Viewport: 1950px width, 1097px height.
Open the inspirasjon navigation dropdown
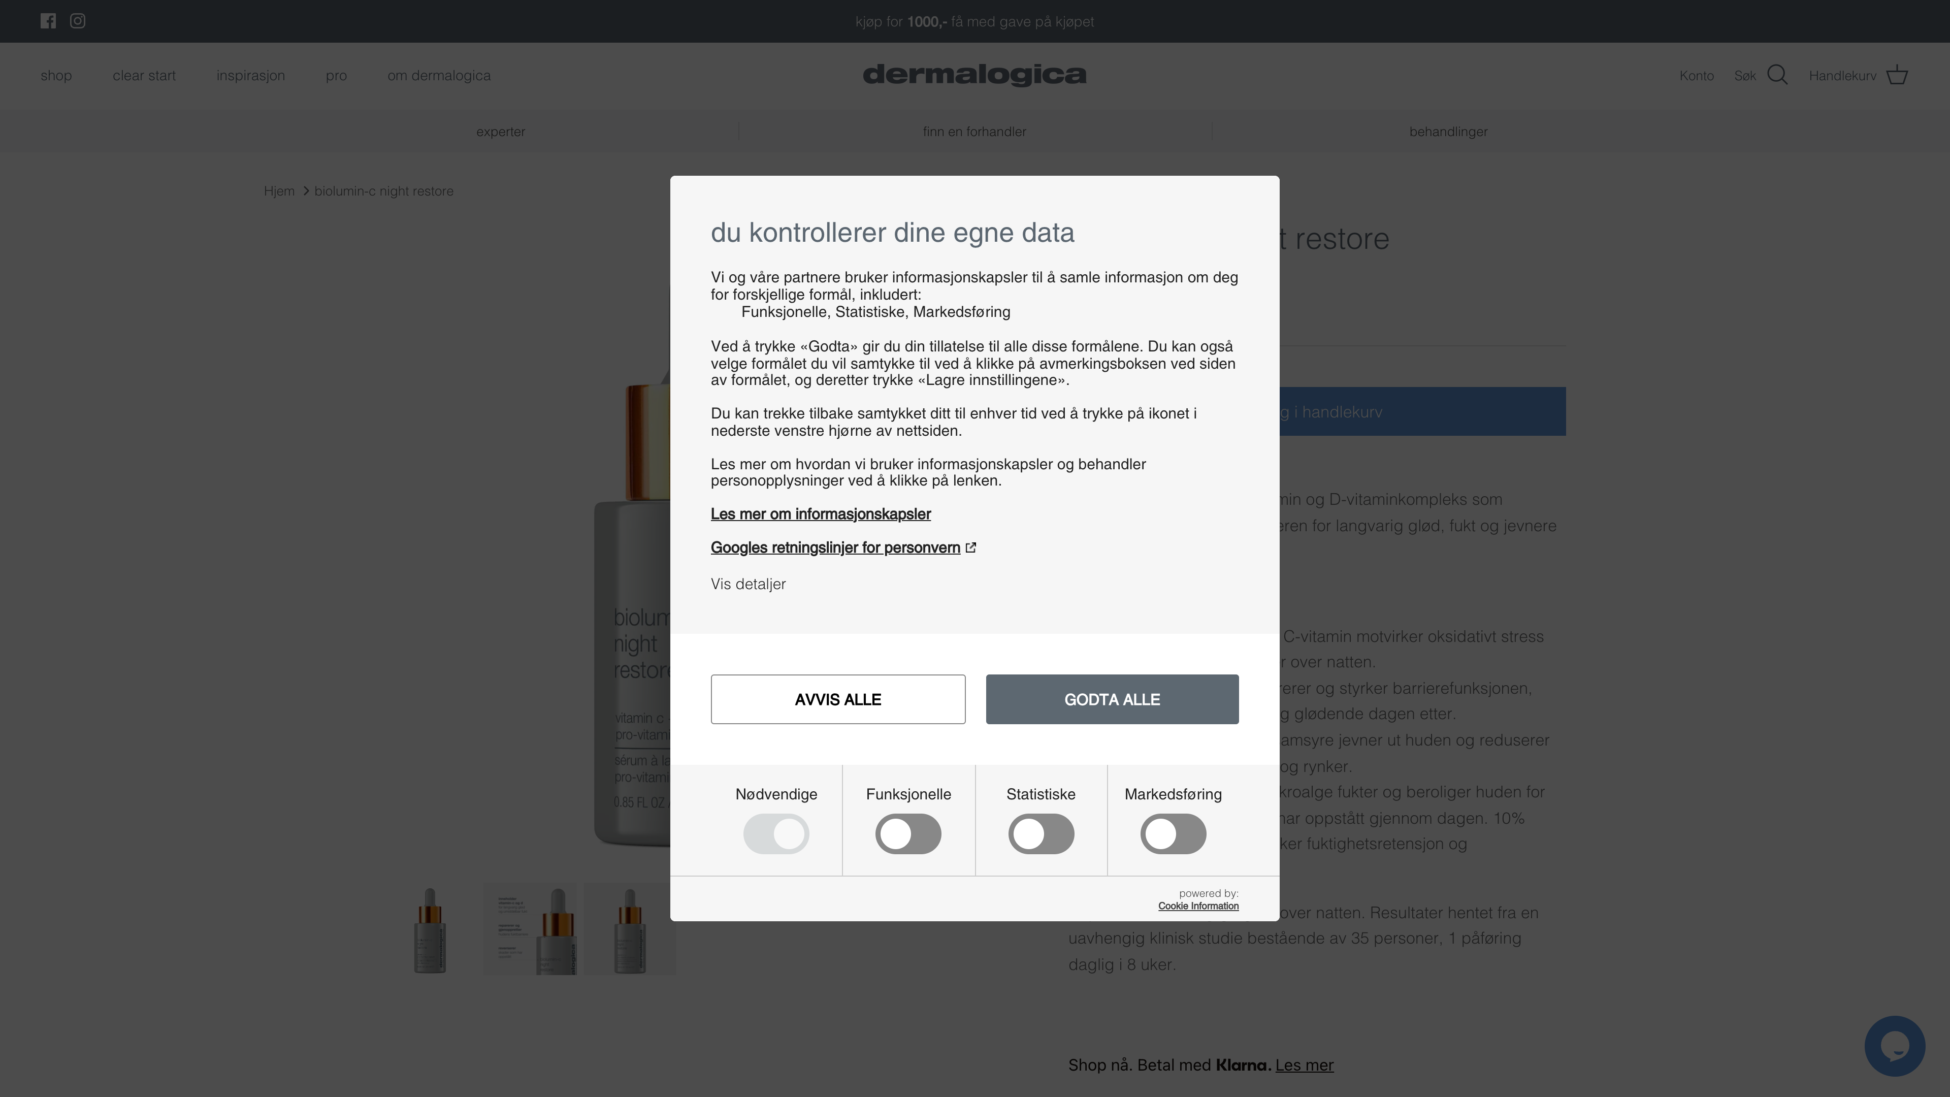click(250, 75)
